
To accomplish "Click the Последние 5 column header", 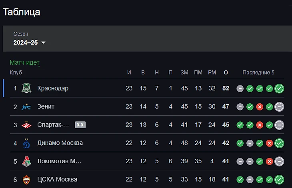I will coord(258,73).
